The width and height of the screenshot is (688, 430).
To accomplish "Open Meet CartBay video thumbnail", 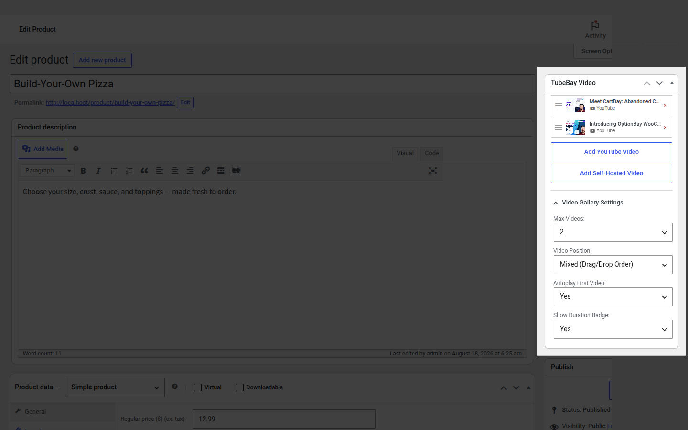I will pos(575,105).
